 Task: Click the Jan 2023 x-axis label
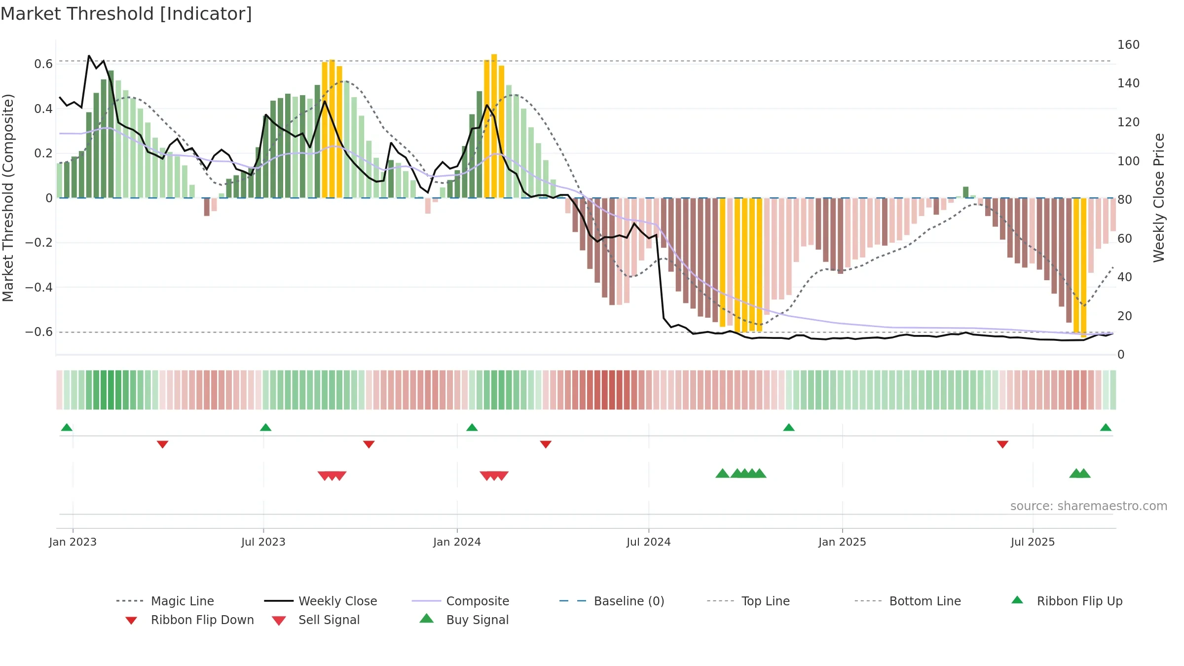(73, 542)
